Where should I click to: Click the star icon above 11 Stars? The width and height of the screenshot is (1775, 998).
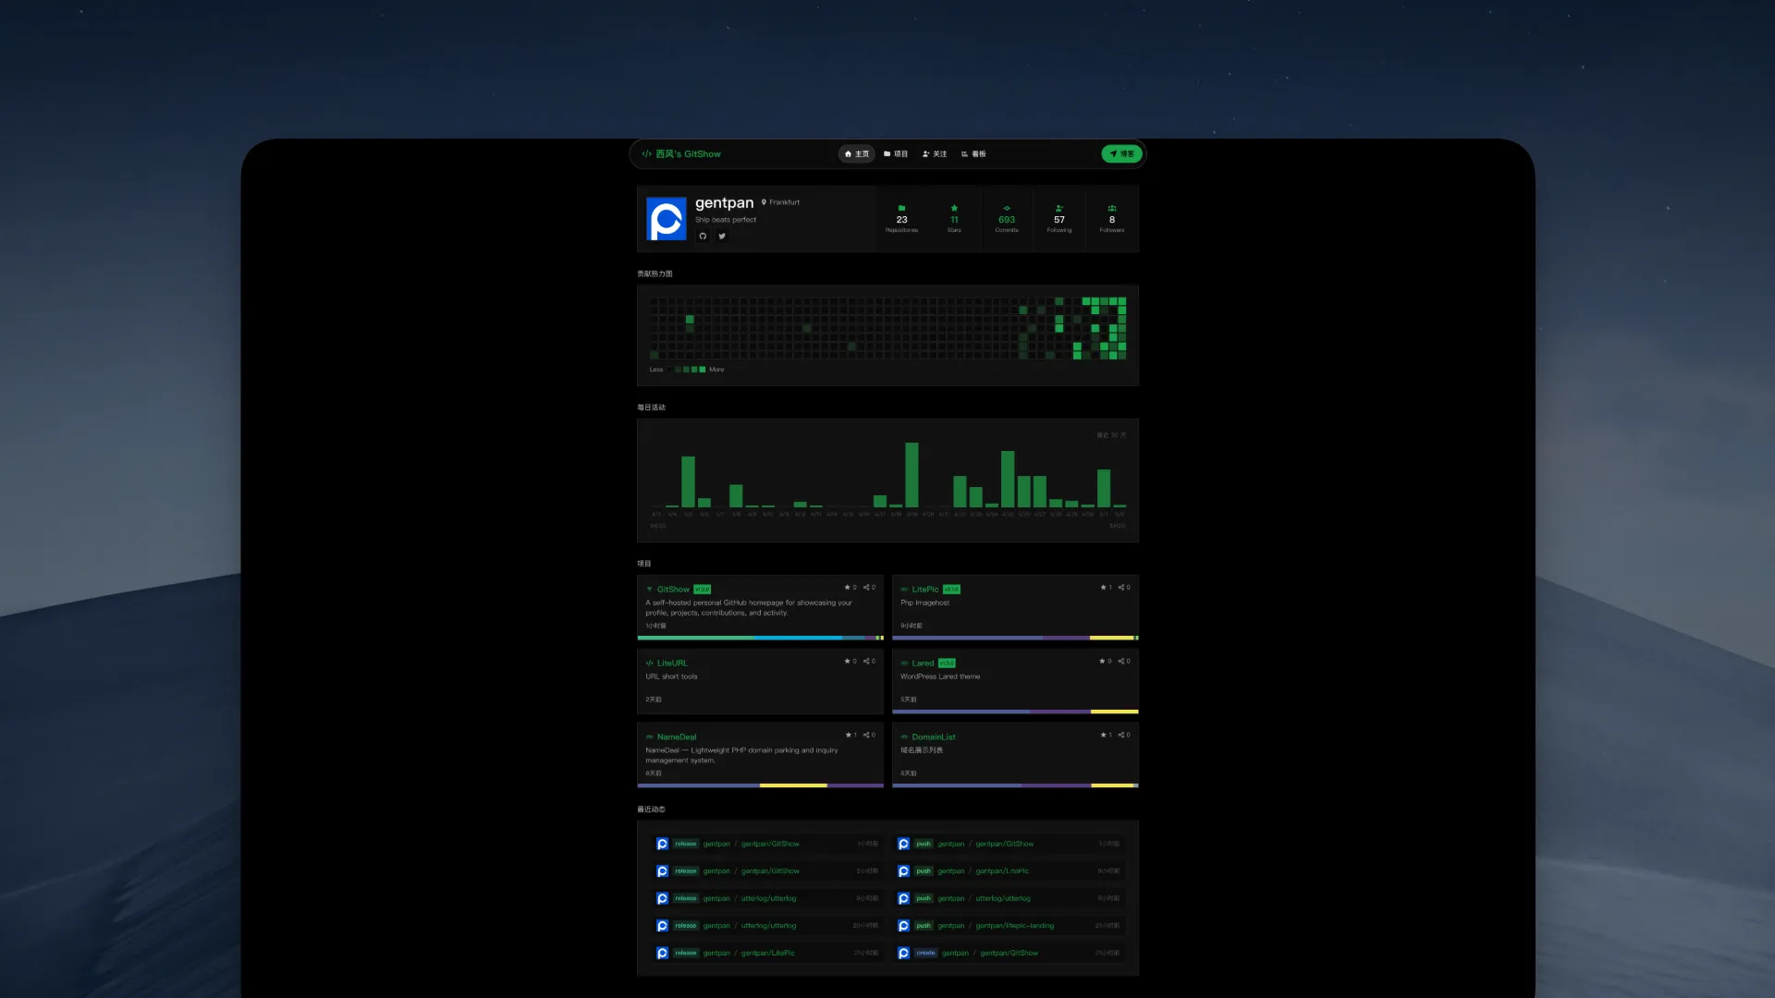click(x=954, y=208)
